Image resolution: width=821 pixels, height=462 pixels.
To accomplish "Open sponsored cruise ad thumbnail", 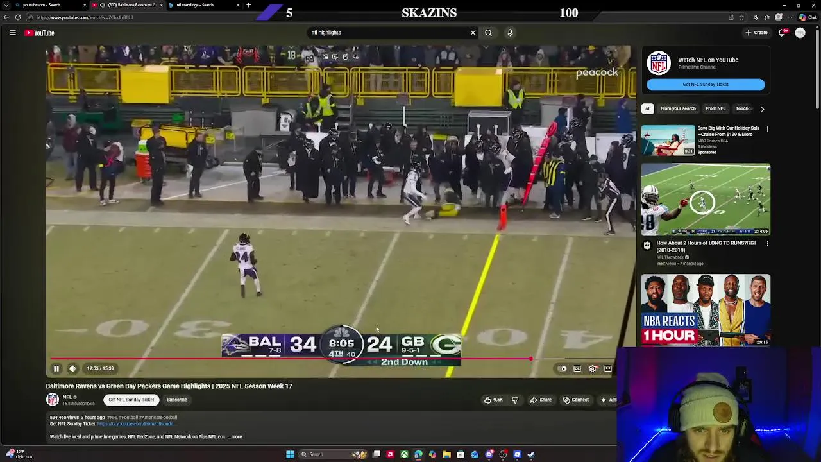I will [x=668, y=140].
